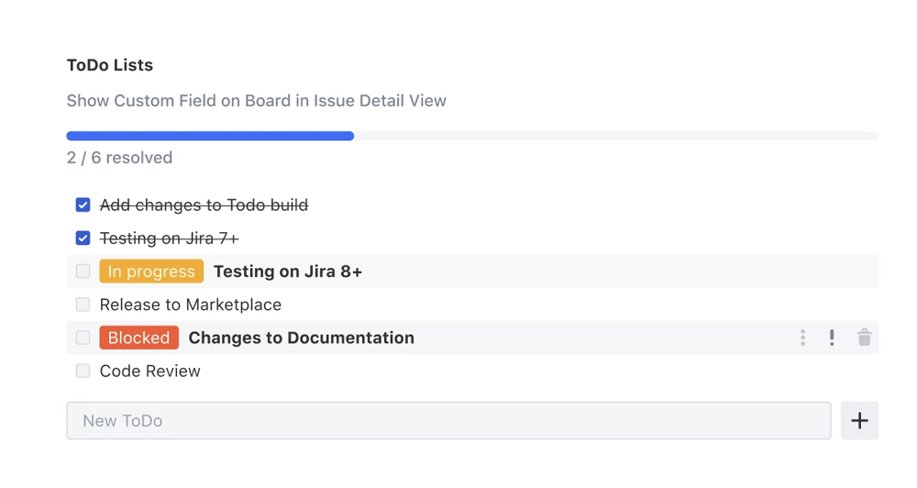Check the Testing on Jira 8+ checkbox
Viewport: 917px width, 488px height.
[x=83, y=272]
